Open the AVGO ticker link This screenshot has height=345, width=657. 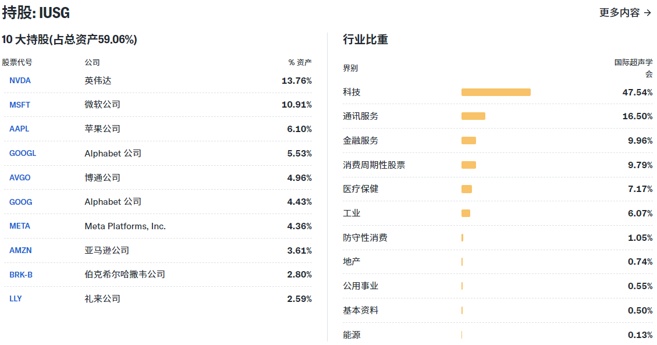click(x=20, y=177)
